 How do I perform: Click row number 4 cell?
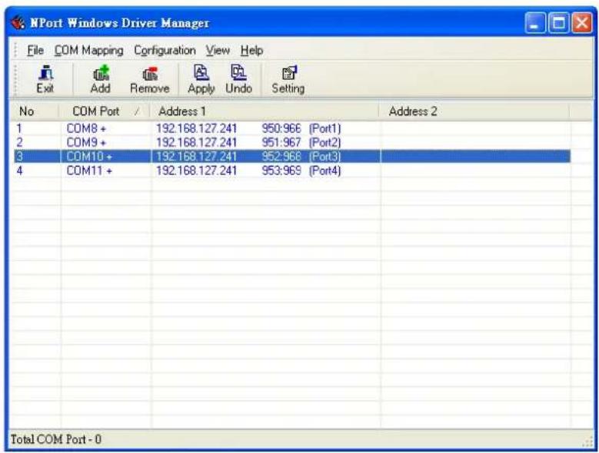[19, 170]
